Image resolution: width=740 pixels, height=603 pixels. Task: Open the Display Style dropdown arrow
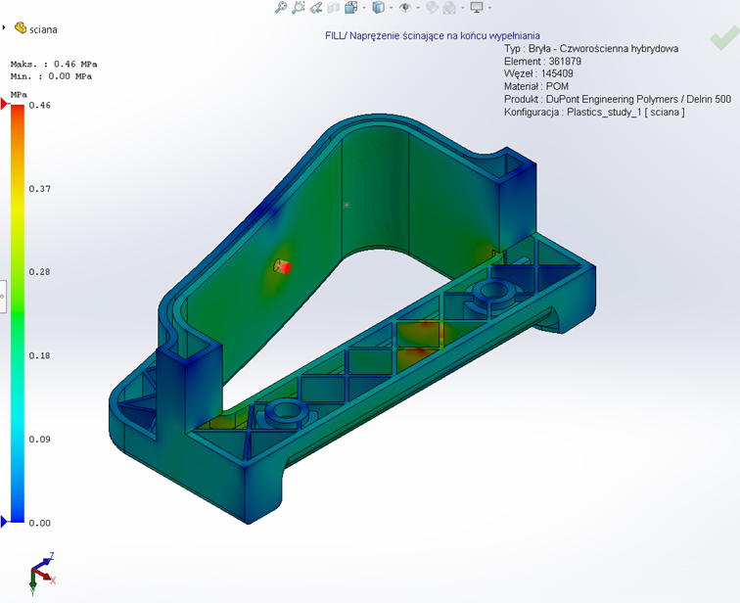(x=391, y=8)
